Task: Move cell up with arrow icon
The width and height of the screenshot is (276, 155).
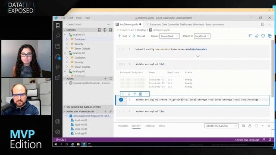Action: 135,94
